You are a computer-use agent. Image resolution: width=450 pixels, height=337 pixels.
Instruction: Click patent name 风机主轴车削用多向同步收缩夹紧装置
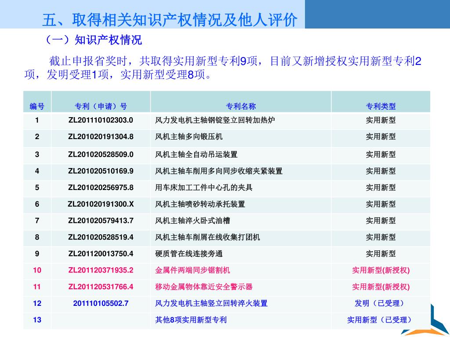(x=219, y=171)
